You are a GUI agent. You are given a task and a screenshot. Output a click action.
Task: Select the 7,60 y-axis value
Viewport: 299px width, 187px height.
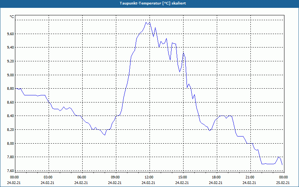[10, 171]
